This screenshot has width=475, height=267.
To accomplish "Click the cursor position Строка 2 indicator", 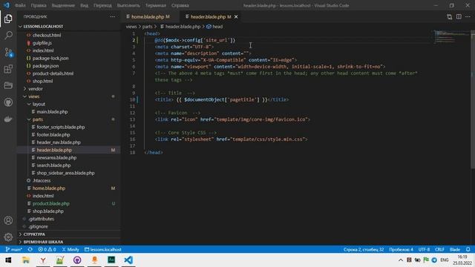I will click(x=364, y=249).
